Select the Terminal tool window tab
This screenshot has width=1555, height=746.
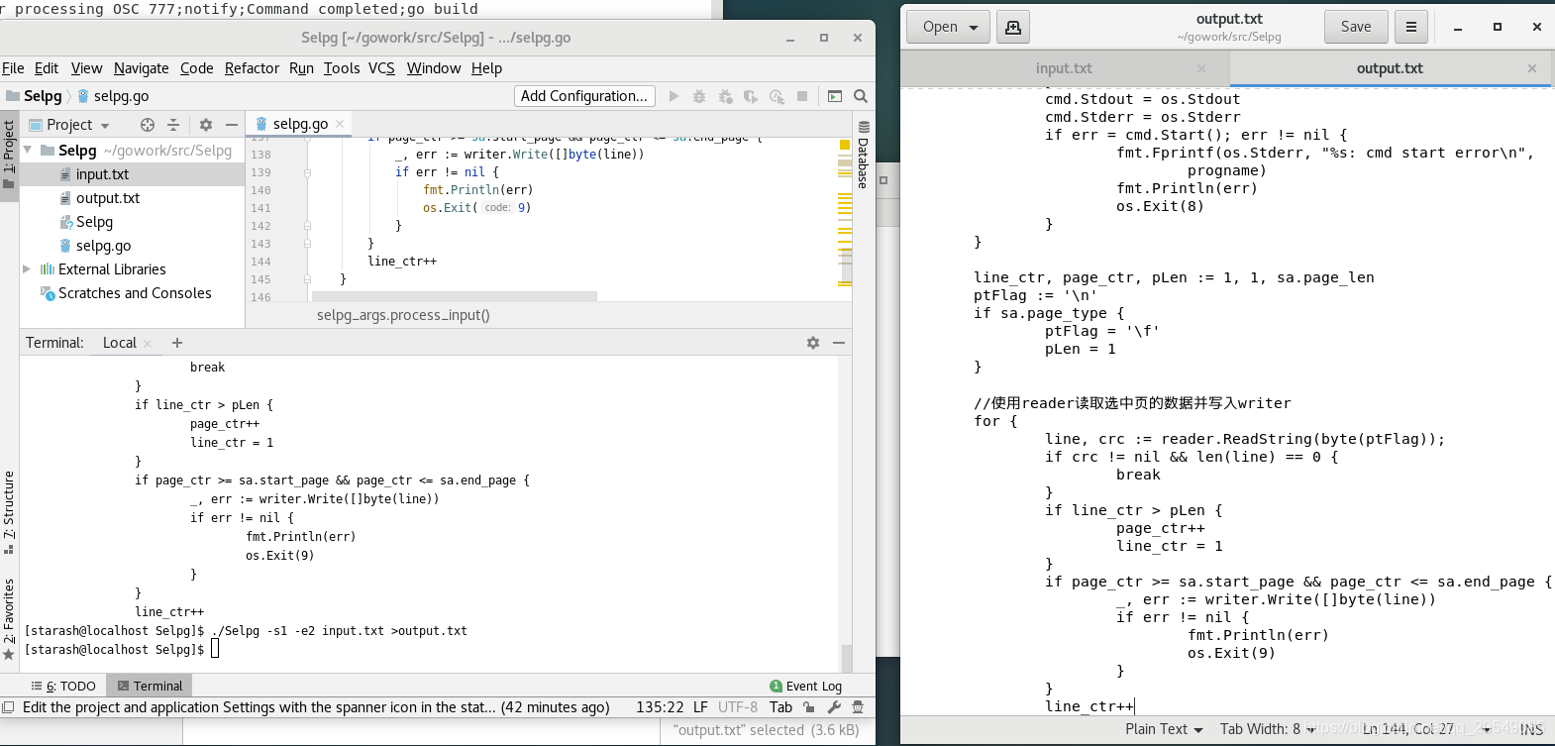coord(150,686)
